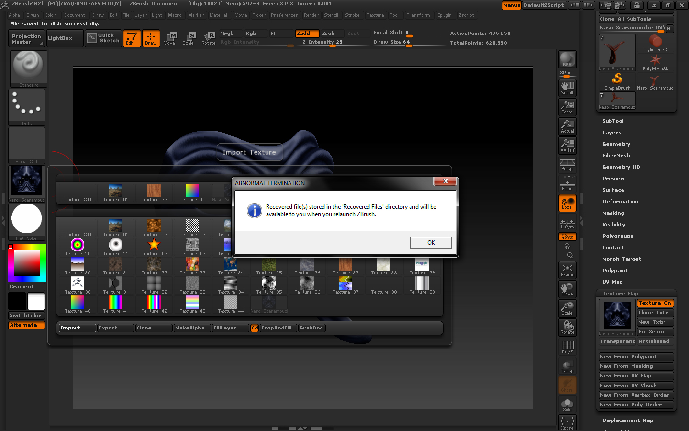Enable the Local transform toggle

[x=567, y=203]
